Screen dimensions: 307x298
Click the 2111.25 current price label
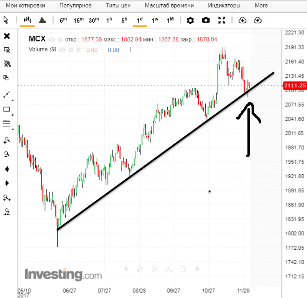tap(294, 85)
